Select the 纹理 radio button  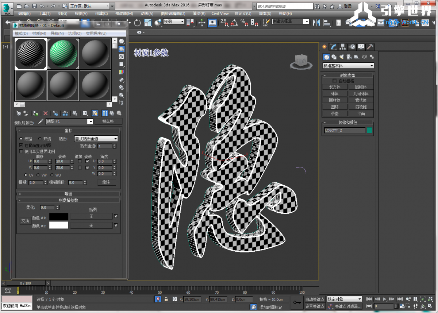[21, 139]
